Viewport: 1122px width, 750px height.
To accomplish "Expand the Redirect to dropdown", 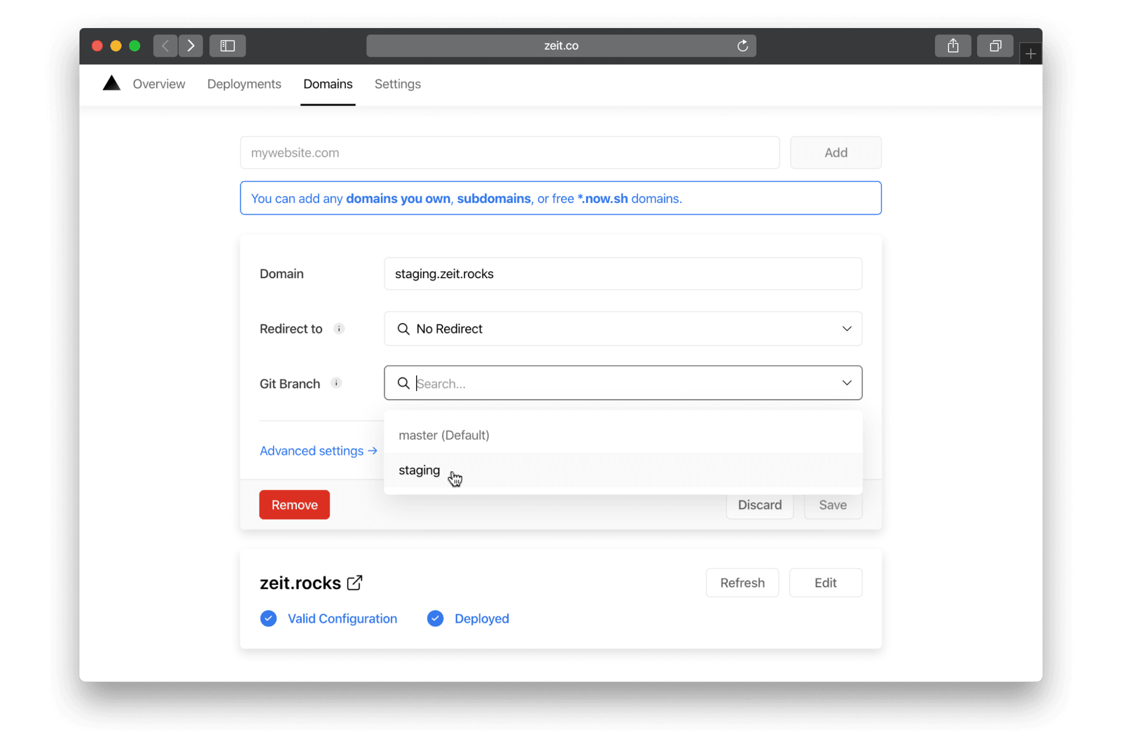I will 846,329.
